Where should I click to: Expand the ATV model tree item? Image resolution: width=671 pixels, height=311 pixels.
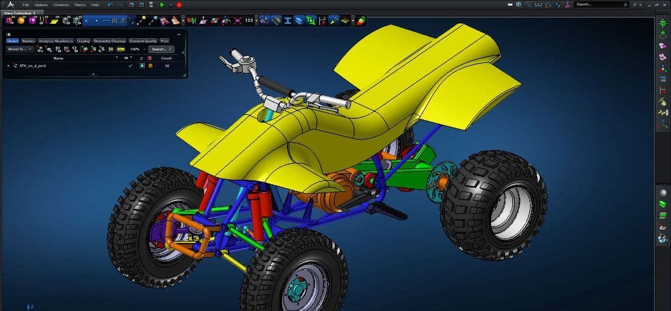click(x=9, y=66)
